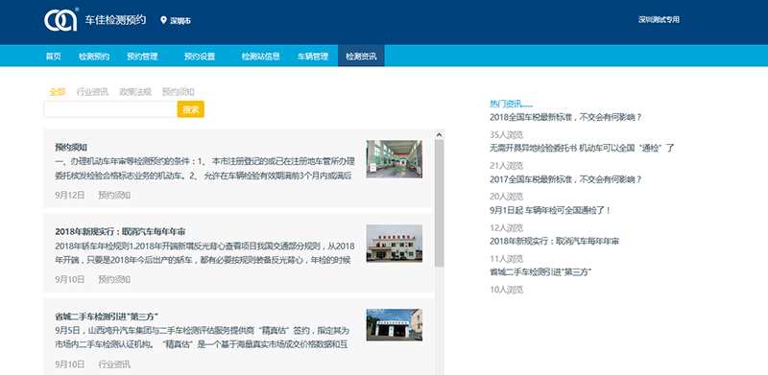
Task: Open hot news 省城二手车检测引进“第三方”
Action: (x=540, y=272)
